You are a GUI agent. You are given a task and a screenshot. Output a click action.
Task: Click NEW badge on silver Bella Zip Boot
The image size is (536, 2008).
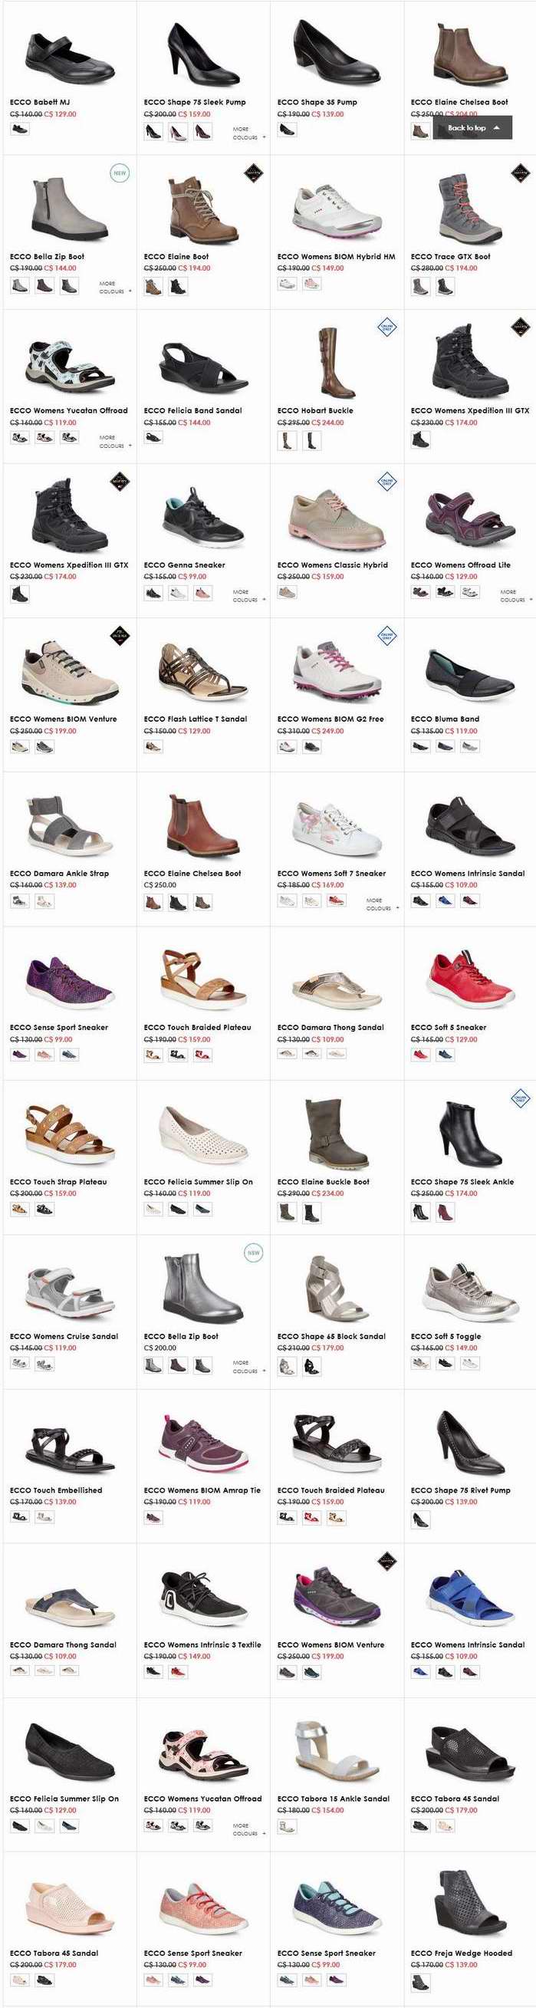[x=253, y=1253]
